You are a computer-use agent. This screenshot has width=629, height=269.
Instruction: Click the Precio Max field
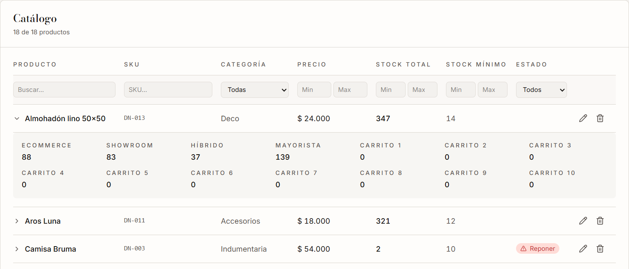350,90
